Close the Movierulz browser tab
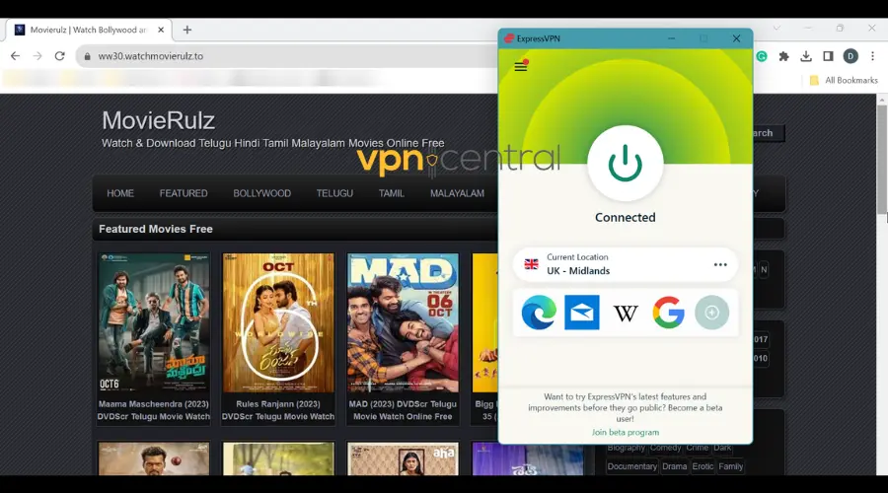The width and height of the screenshot is (888, 493). [x=161, y=30]
